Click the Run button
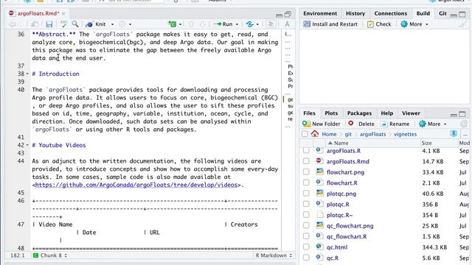This screenshot has height=265, width=472. [x=223, y=24]
